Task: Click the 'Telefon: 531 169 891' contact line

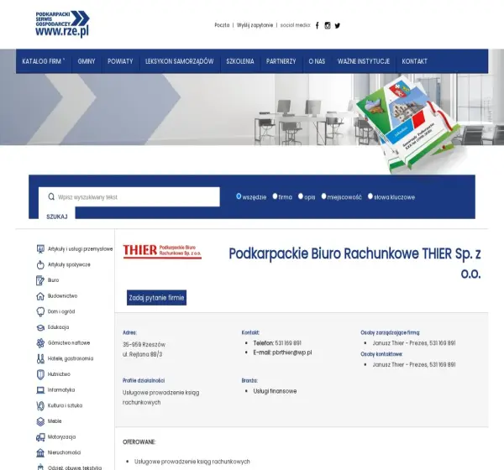Action: tap(277, 343)
